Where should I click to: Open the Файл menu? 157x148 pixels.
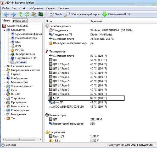[x=5, y=8]
